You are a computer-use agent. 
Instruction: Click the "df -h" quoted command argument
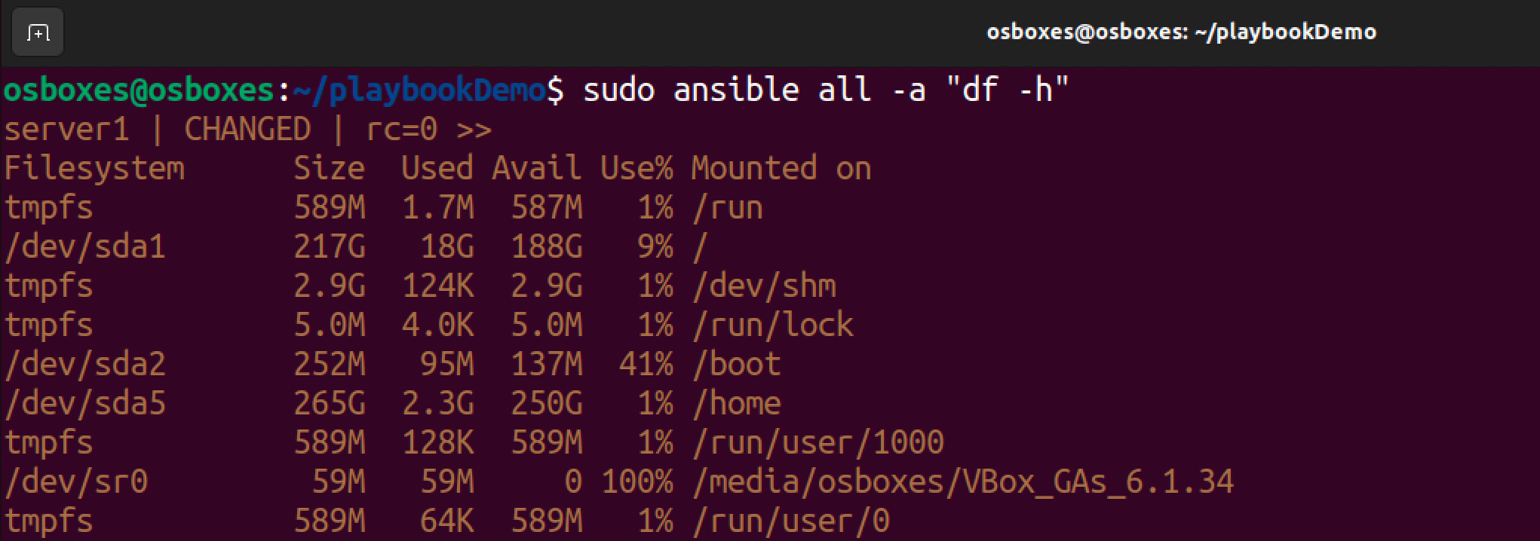(x=1007, y=90)
